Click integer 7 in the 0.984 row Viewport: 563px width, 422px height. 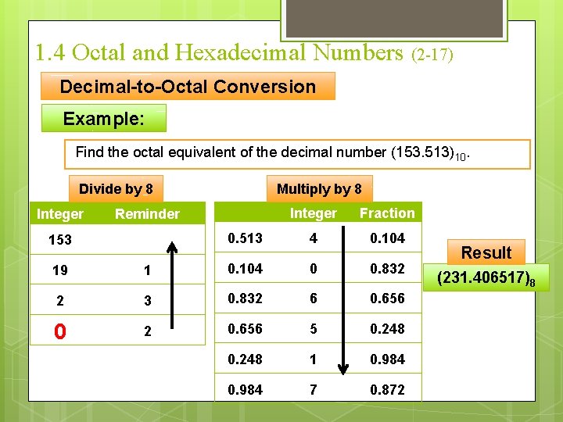coord(313,390)
